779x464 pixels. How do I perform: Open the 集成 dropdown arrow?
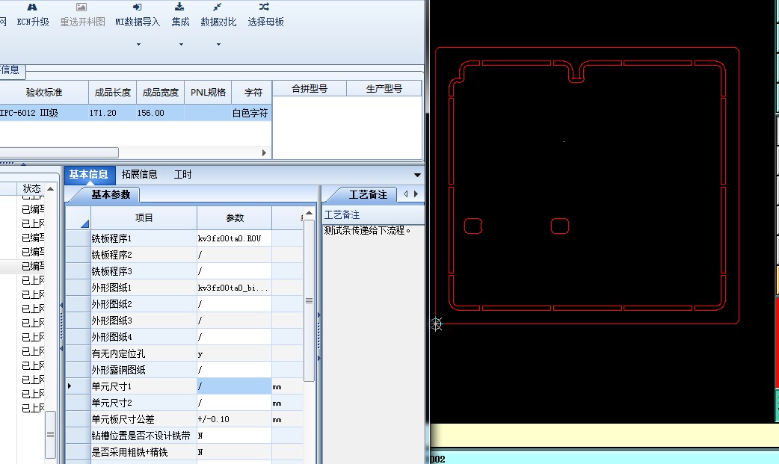[x=182, y=44]
